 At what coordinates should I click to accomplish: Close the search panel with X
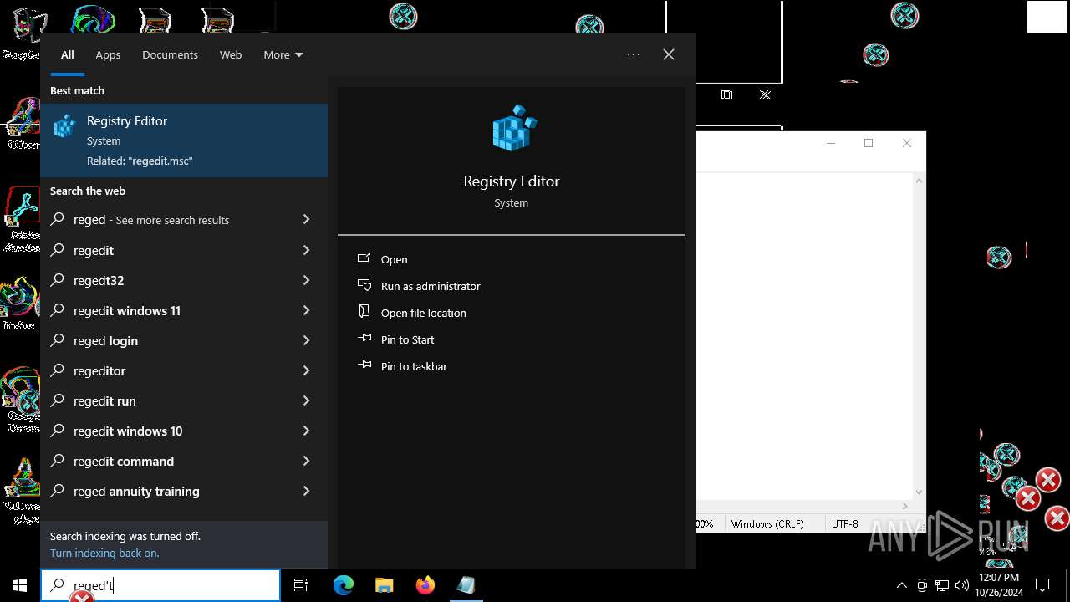click(669, 54)
